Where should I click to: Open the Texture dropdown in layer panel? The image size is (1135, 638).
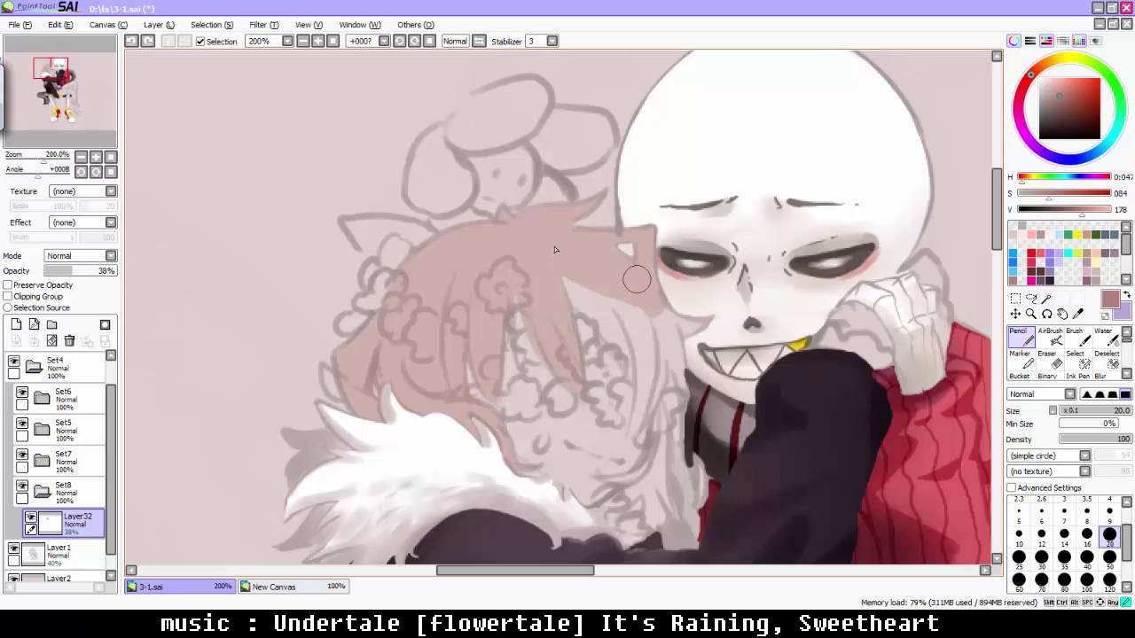(111, 191)
